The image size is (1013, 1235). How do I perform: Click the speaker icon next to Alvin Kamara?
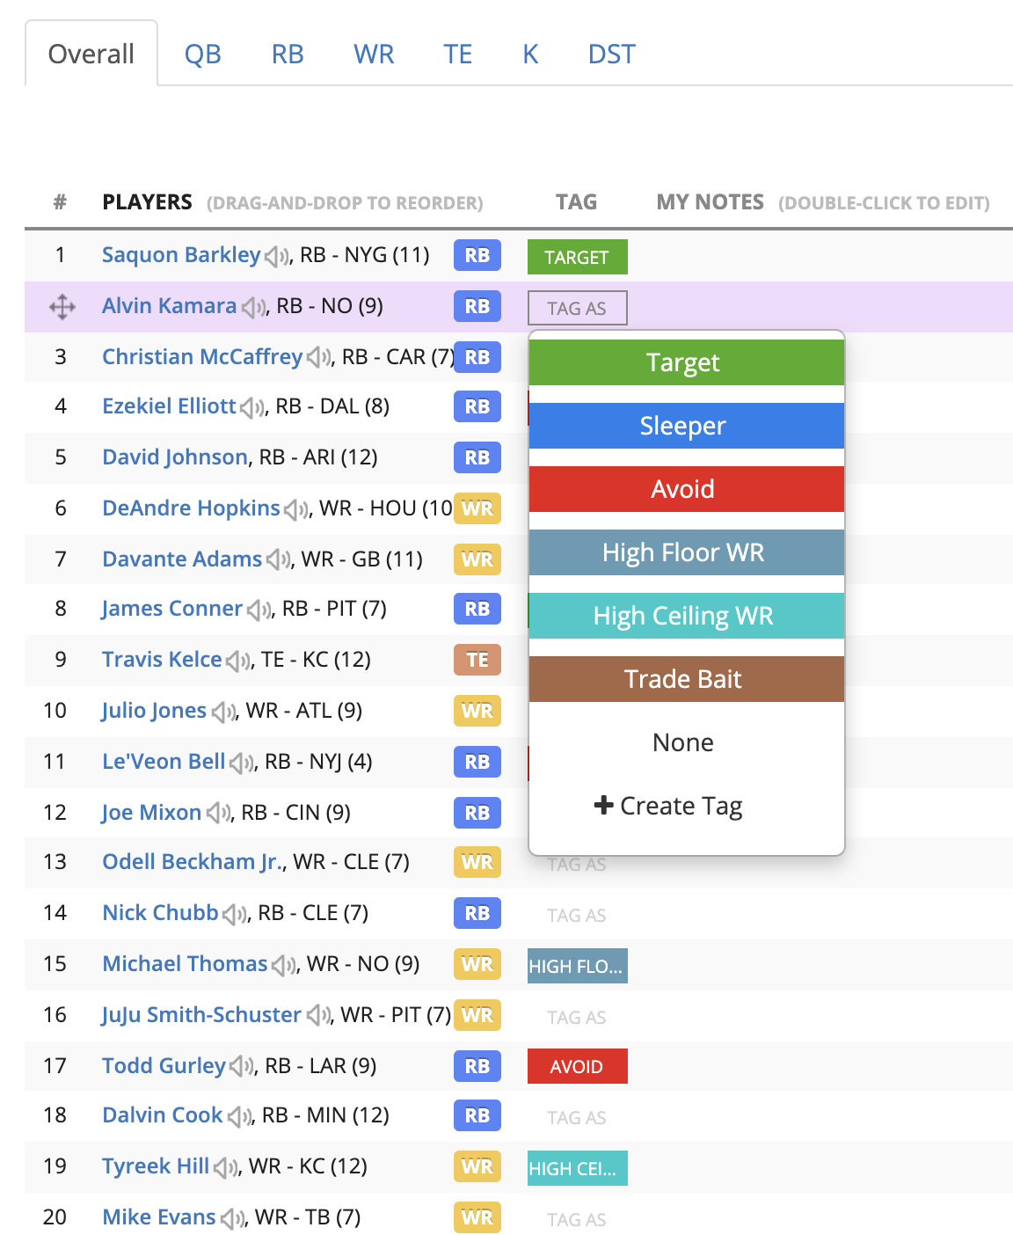click(x=252, y=307)
